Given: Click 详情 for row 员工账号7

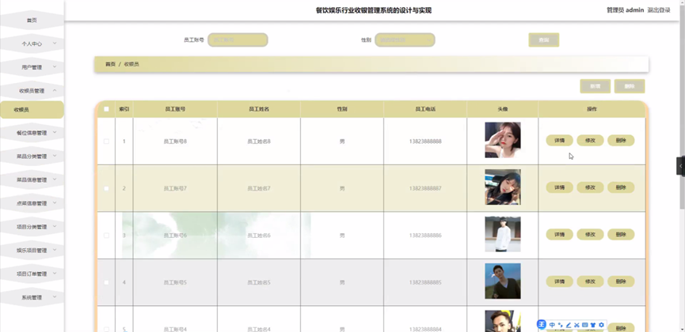Looking at the screenshot, I should (x=560, y=187).
